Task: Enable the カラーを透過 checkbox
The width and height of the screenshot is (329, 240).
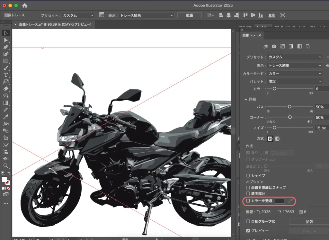Action: (x=248, y=201)
